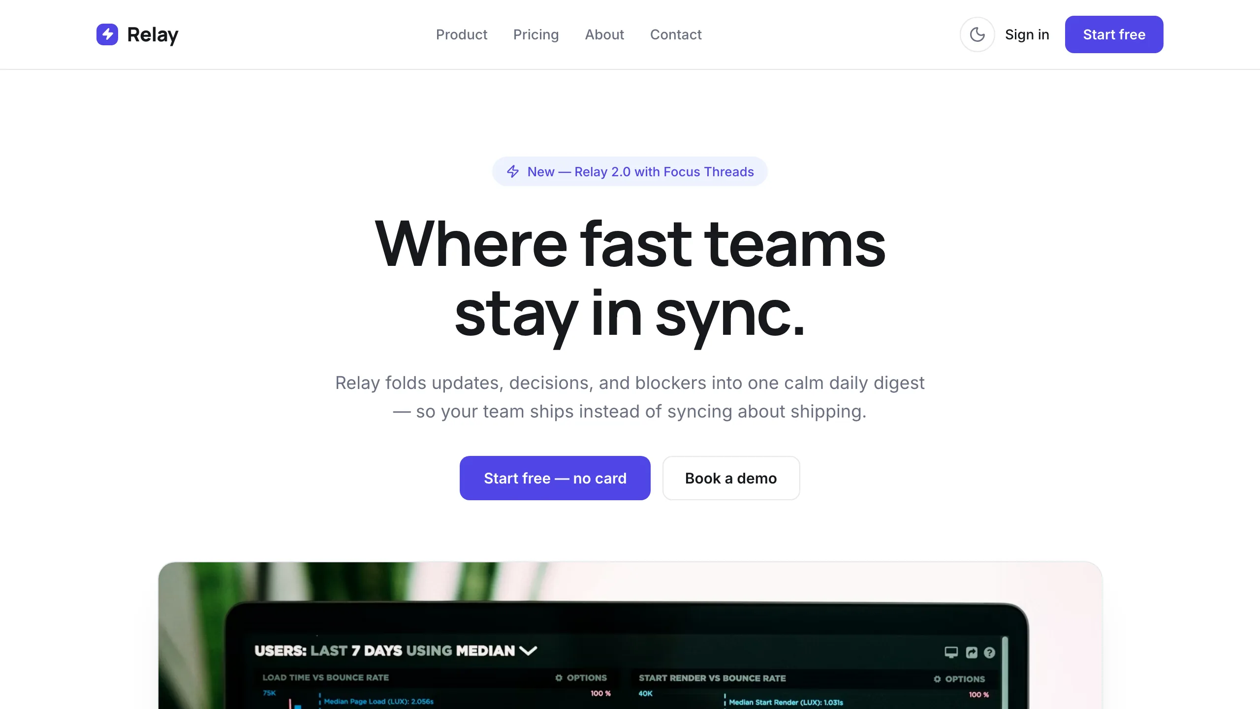The height and width of the screenshot is (709, 1260).
Task: Click the Start free header button
Action: click(1114, 34)
